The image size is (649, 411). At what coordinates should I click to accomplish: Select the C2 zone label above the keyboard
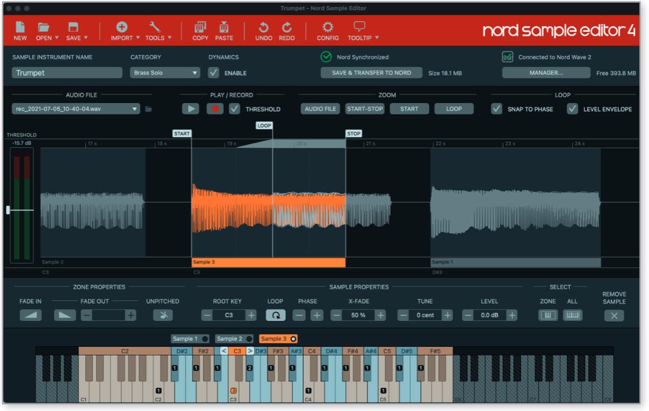125,351
